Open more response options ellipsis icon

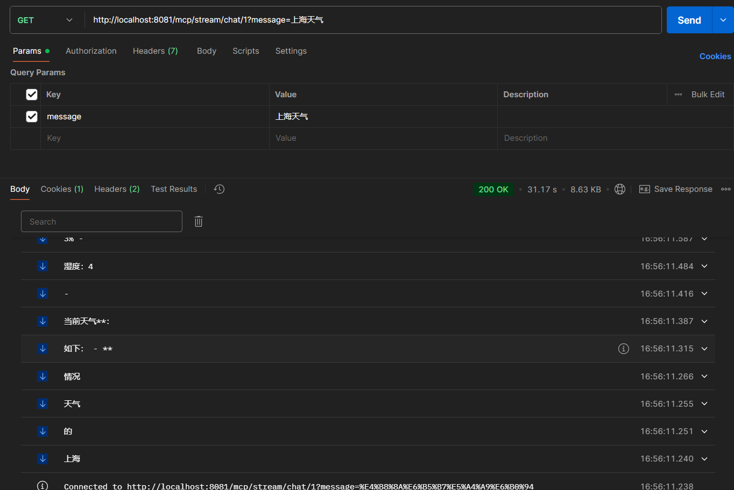point(726,189)
